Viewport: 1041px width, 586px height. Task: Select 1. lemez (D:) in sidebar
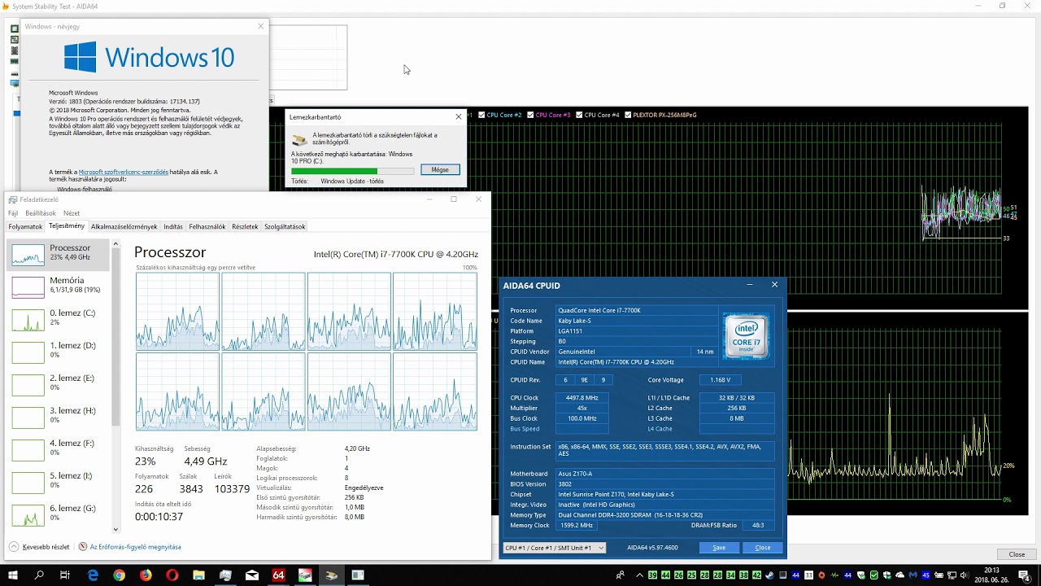pyautogui.click(x=59, y=352)
